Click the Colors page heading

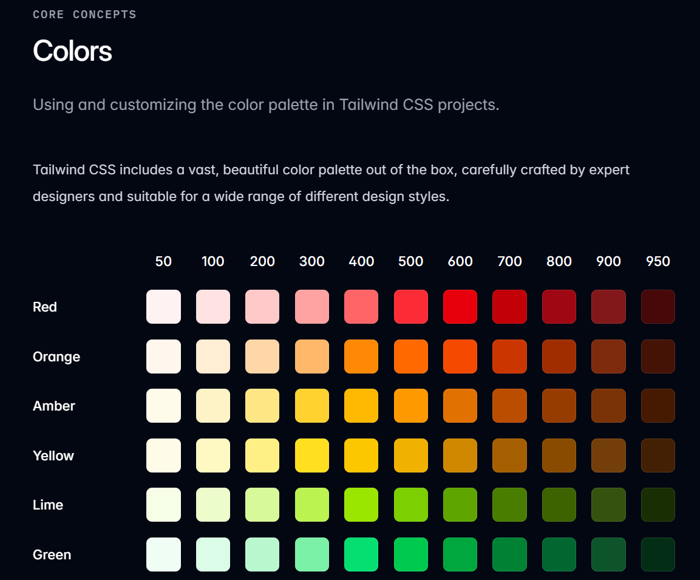coord(72,50)
